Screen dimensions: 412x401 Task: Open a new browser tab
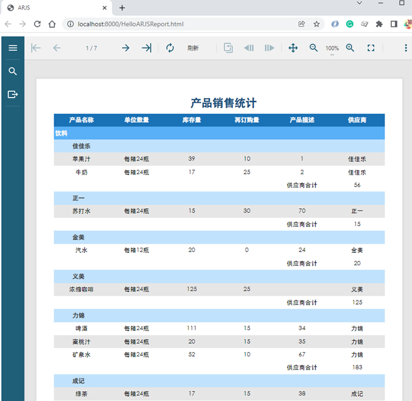(x=122, y=8)
